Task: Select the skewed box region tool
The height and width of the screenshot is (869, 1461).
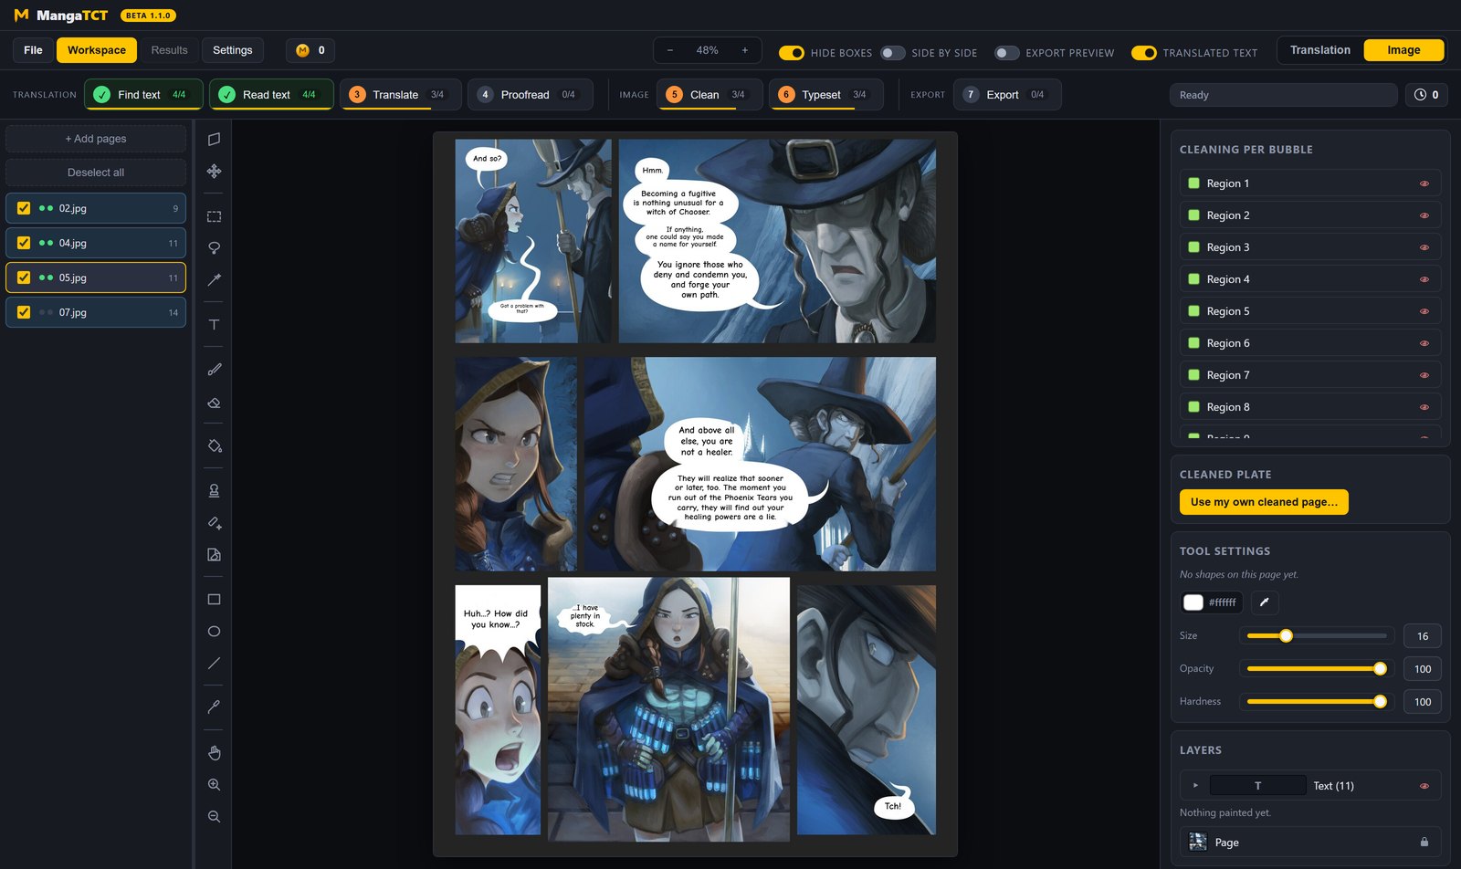Action: pos(214,139)
